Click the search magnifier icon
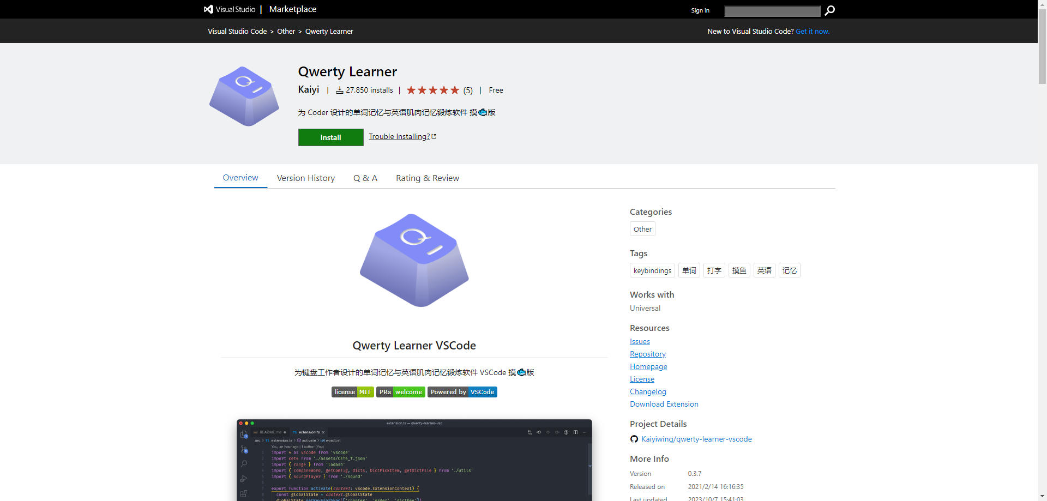The height and width of the screenshot is (501, 1047). click(x=829, y=10)
